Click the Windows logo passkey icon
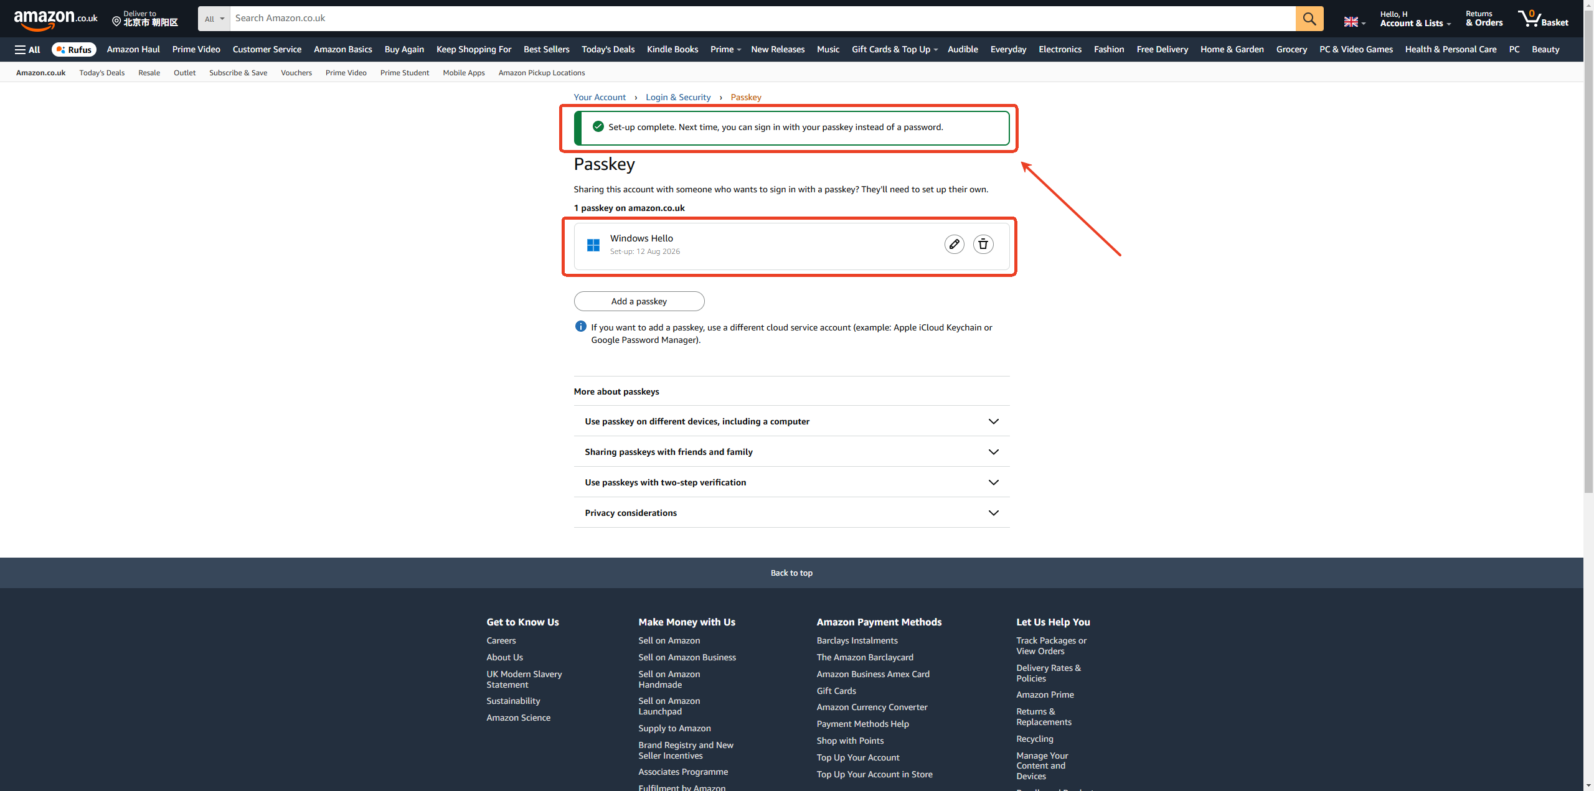This screenshot has width=1594, height=791. tap(593, 245)
